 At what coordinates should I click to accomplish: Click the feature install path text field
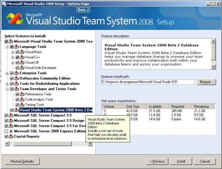point(148,82)
